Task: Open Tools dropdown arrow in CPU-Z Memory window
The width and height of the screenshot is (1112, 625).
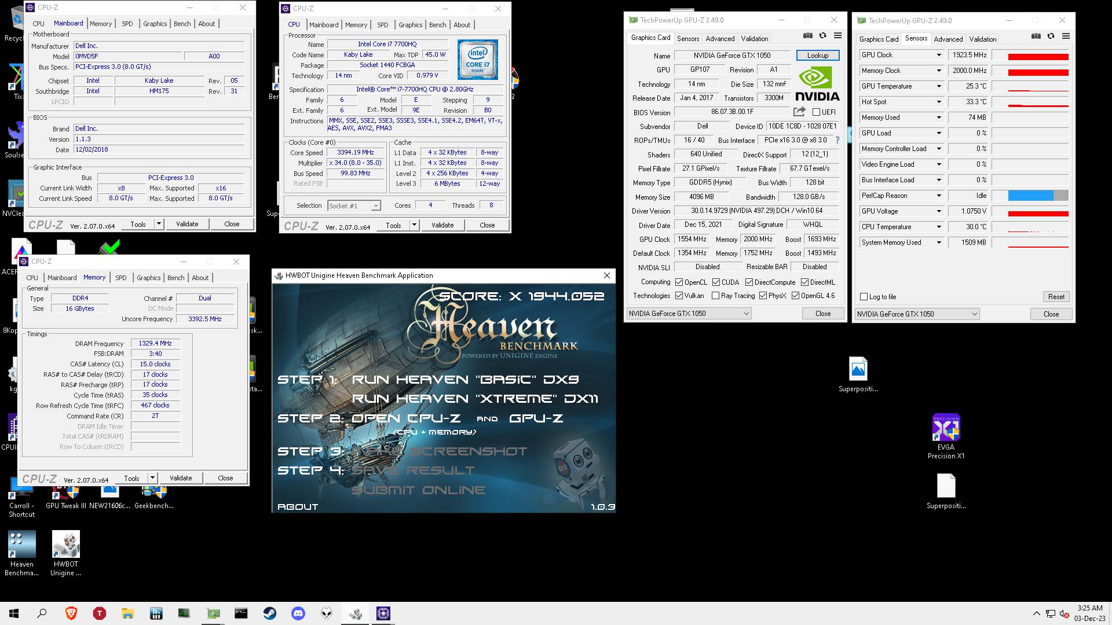Action: click(x=152, y=478)
